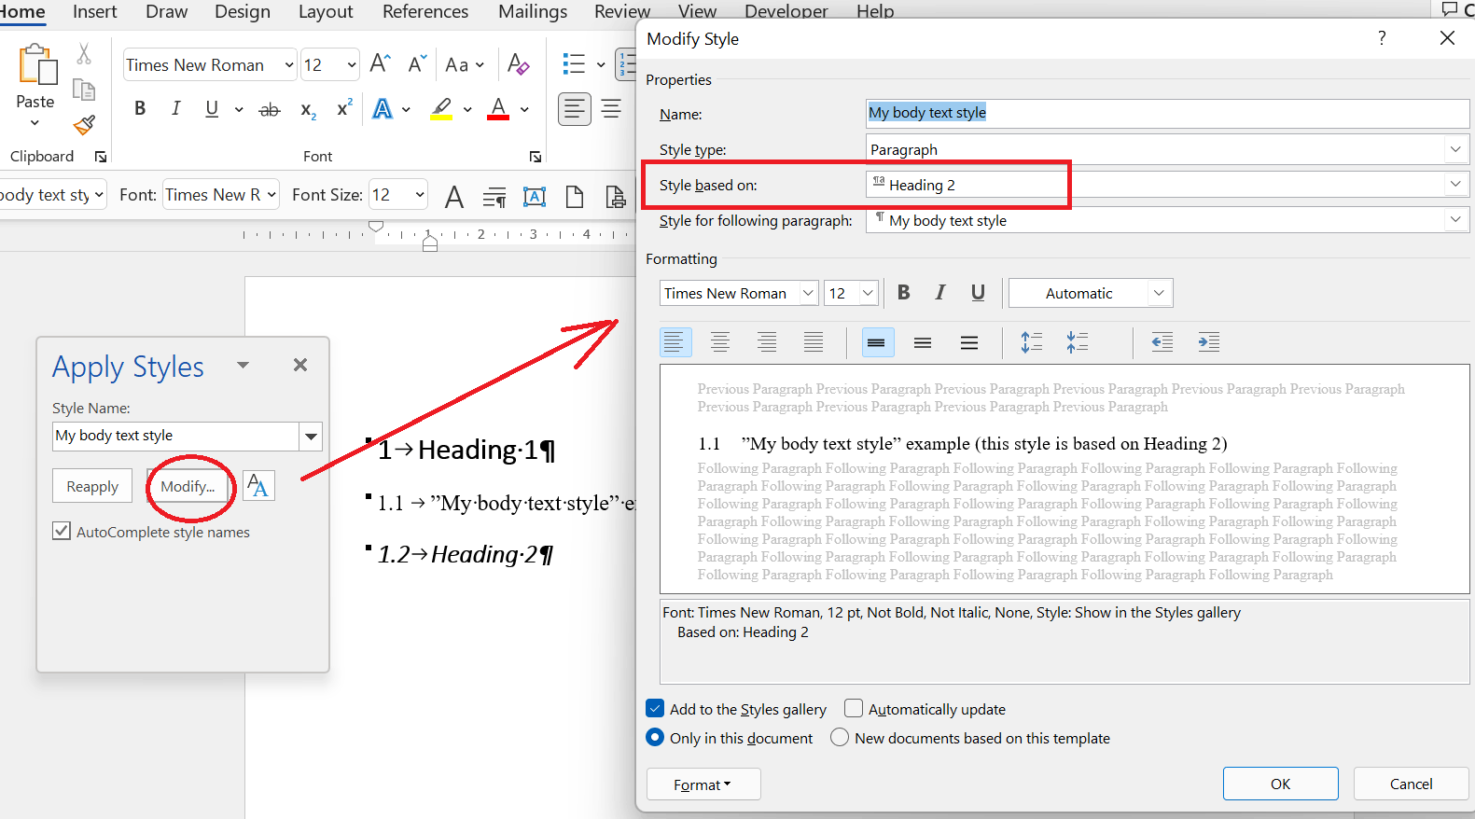Screen dimensions: 1475x819
Task: Toggle AutoComplete style names checkbox
Action: point(62,531)
